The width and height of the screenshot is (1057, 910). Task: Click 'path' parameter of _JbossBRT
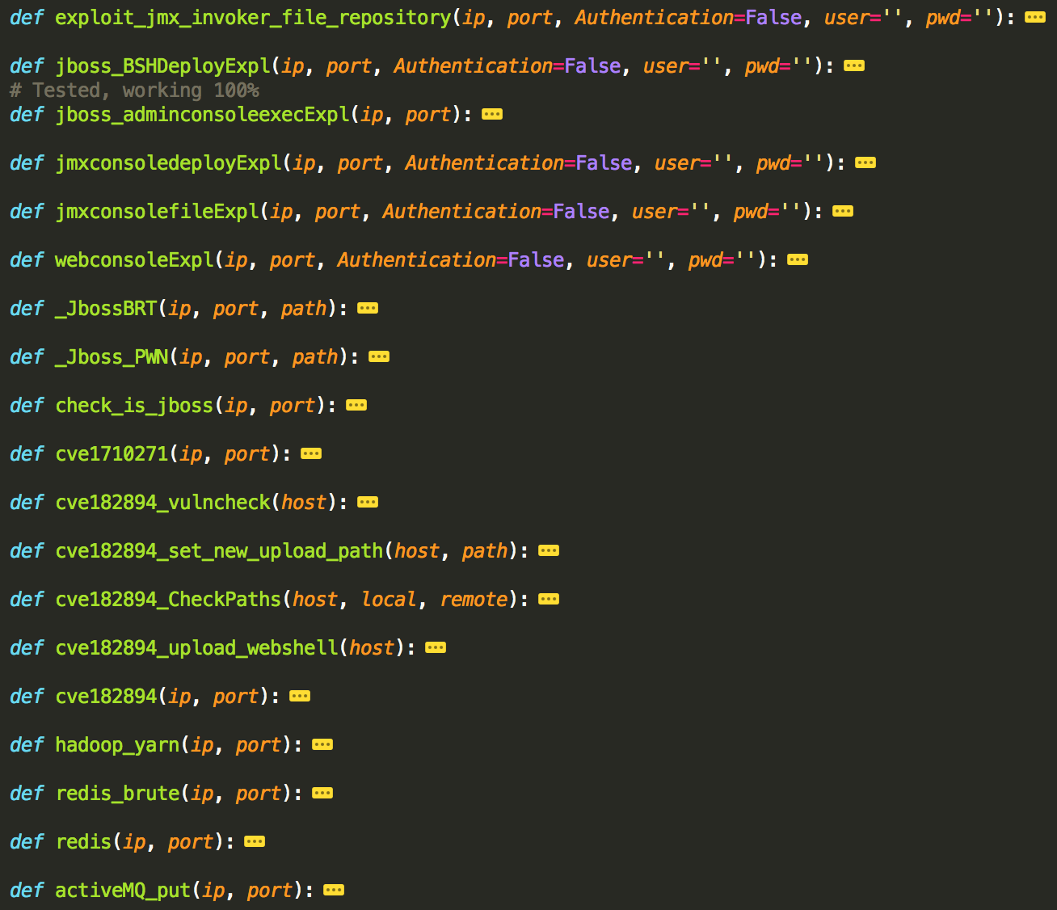pos(304,309)
